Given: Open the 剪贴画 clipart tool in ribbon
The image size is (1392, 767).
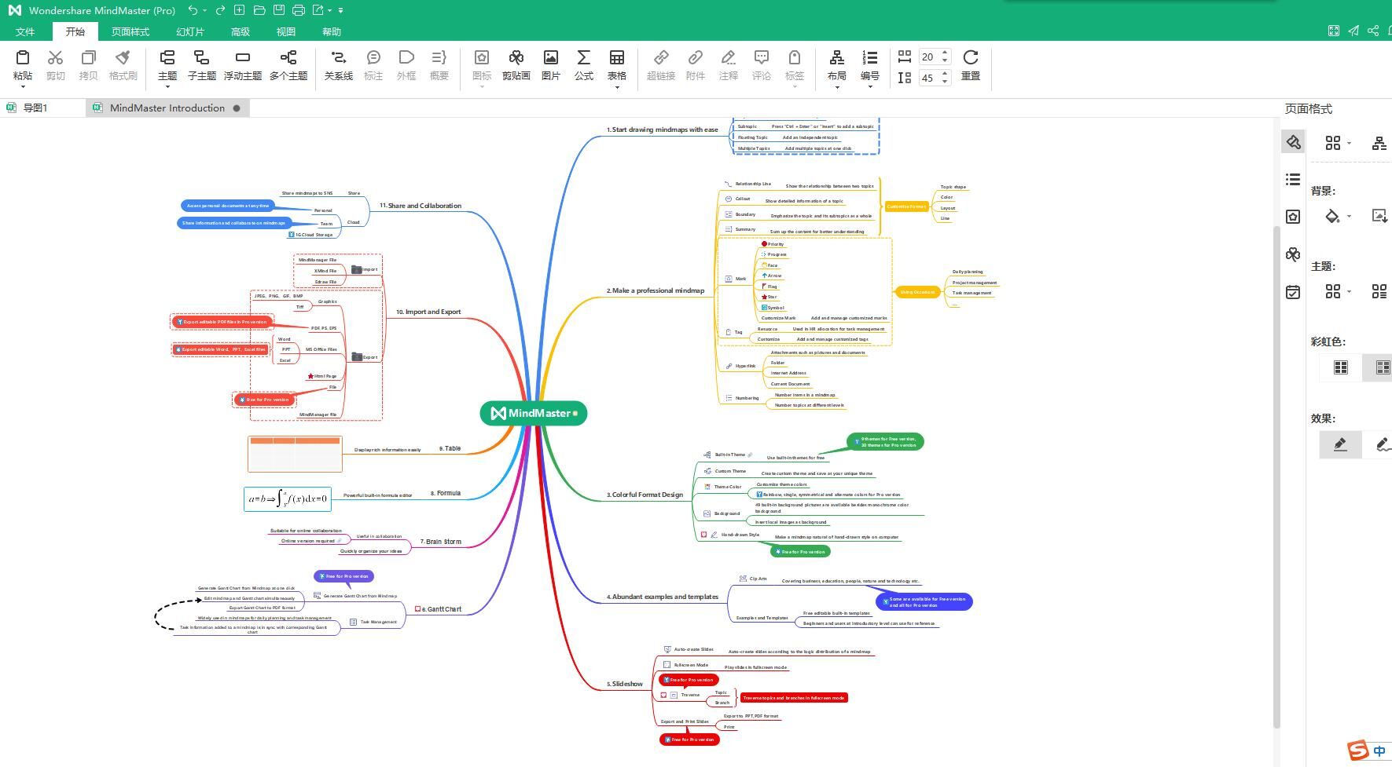Looking at the screenshot, I should 516,64.
